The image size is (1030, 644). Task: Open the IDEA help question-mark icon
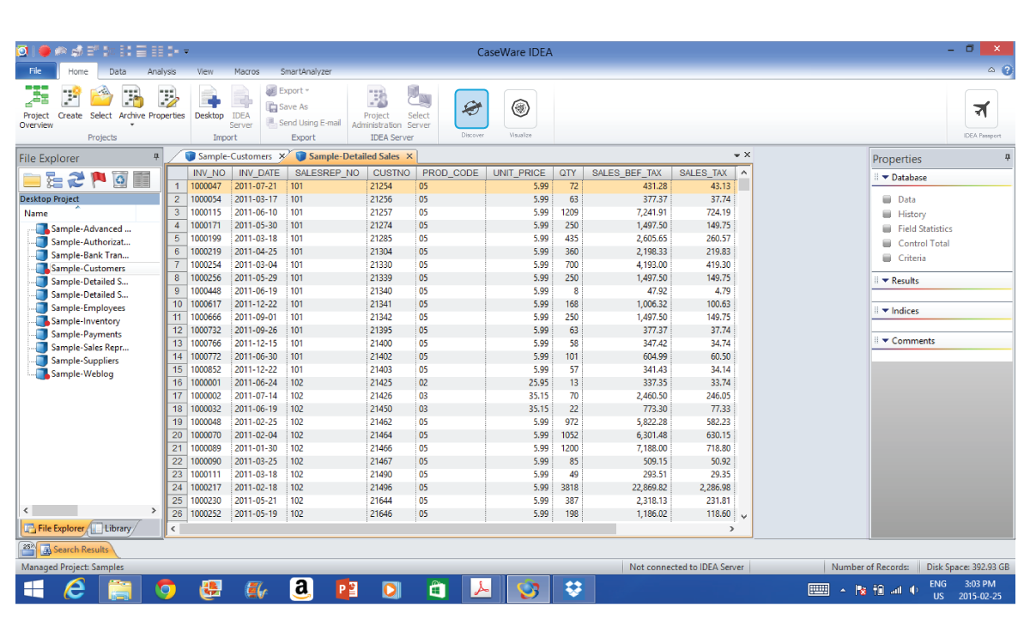[1007, 70]
